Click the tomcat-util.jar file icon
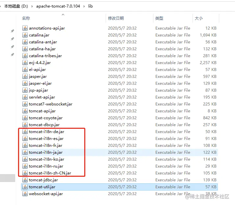Screen dimensions: 235x205 [x=25, y=187]
